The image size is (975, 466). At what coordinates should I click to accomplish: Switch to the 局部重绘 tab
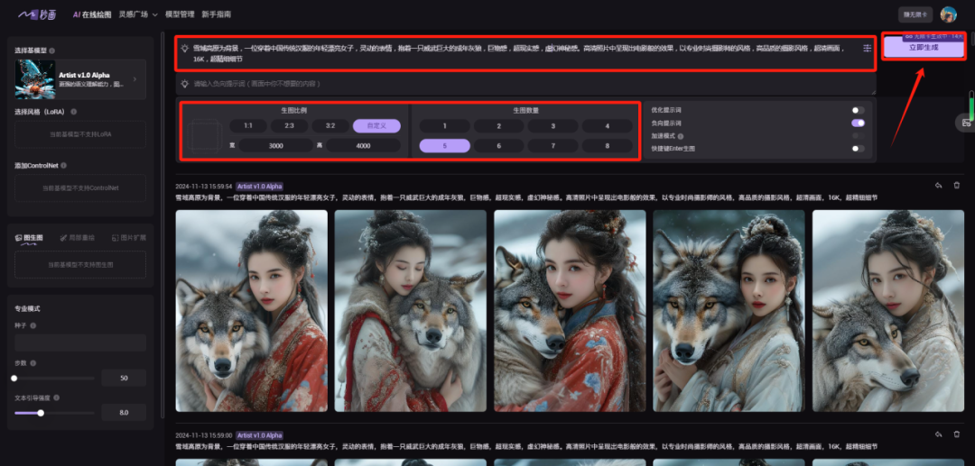tap(78, 238)
